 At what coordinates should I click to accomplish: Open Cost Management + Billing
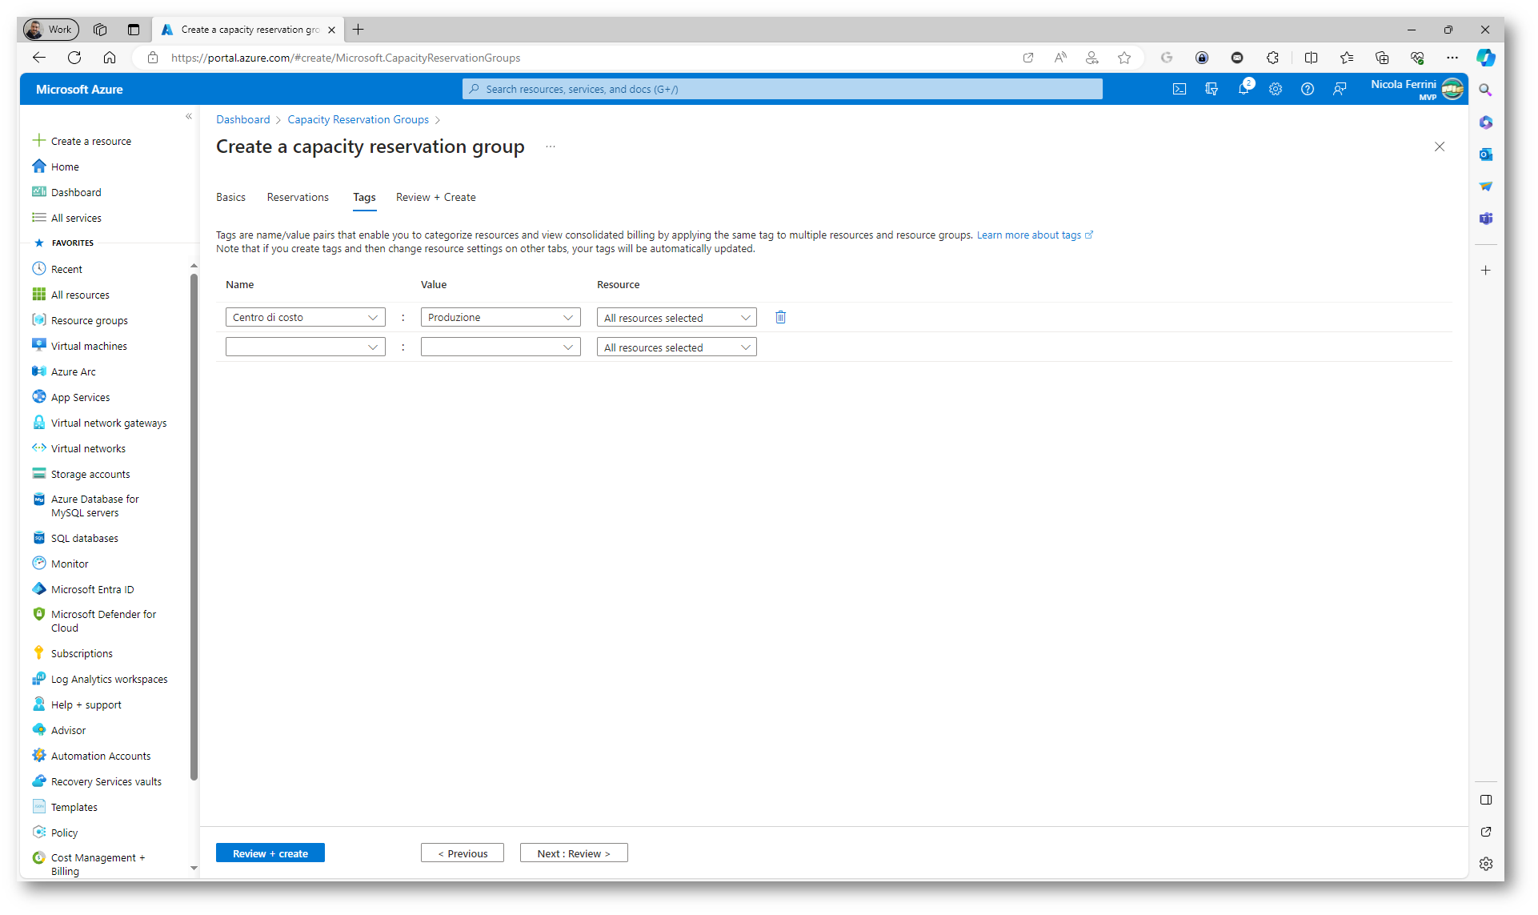[98, 864]
